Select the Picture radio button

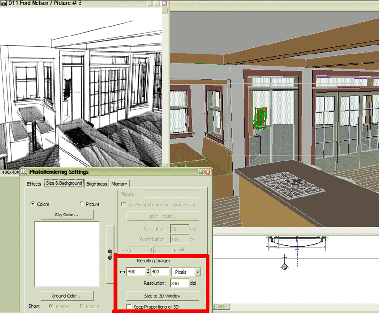[x=81, y=204]
